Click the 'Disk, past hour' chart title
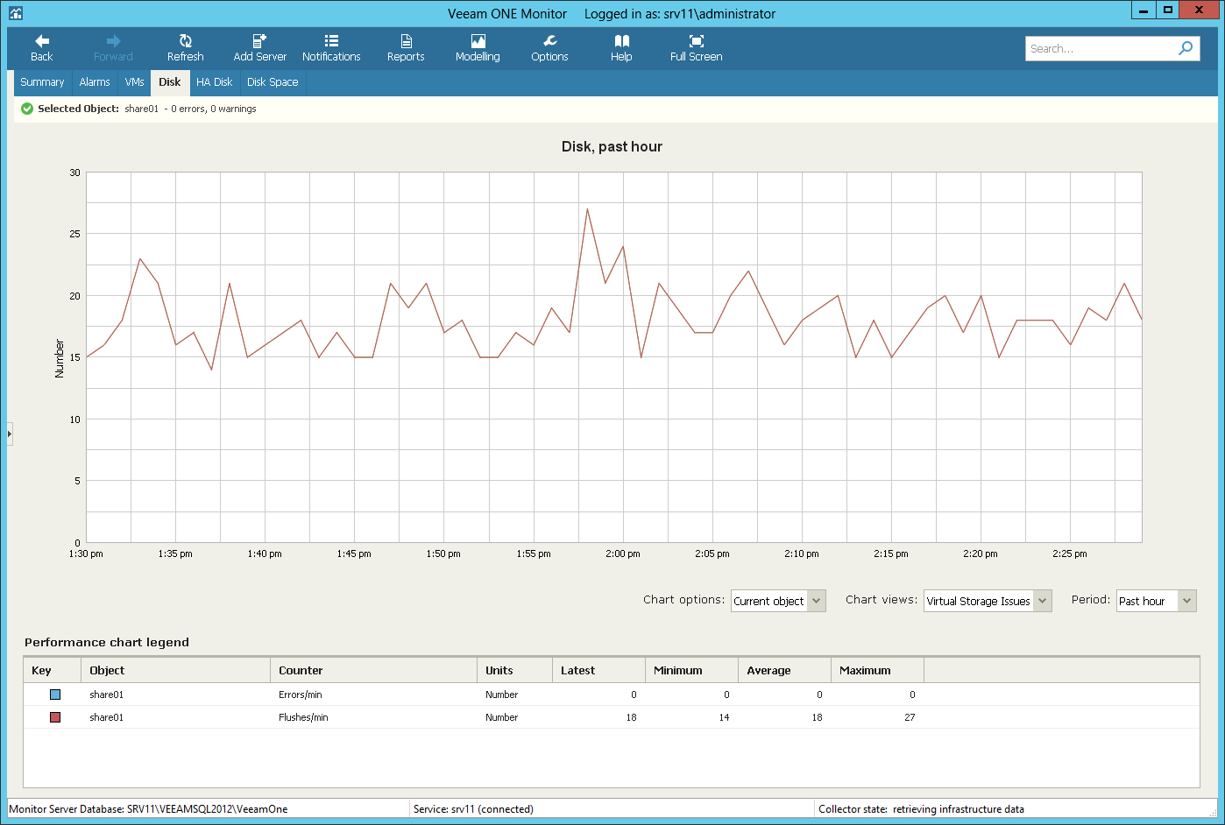1225x825 pixels. (612, 146)
